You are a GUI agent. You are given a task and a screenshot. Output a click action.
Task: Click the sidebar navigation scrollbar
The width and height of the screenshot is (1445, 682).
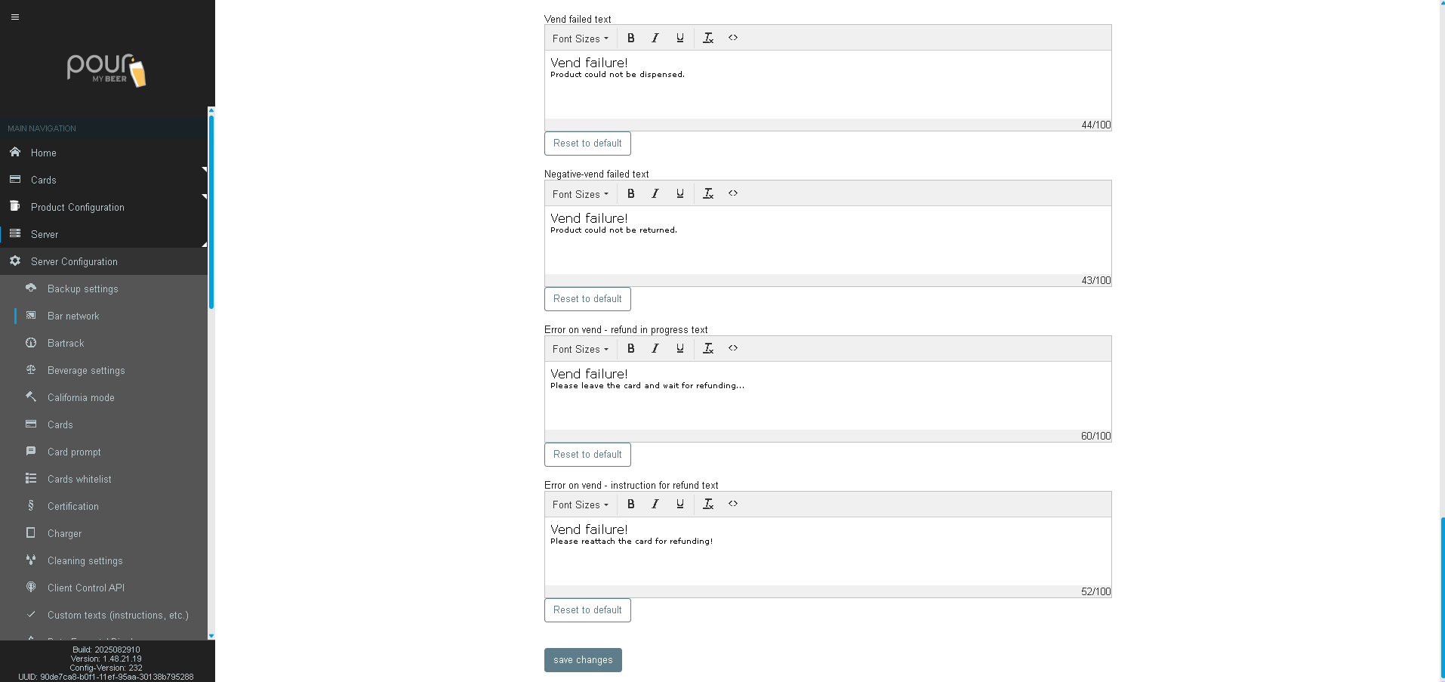pyautogui.click(x=211, y=211)
